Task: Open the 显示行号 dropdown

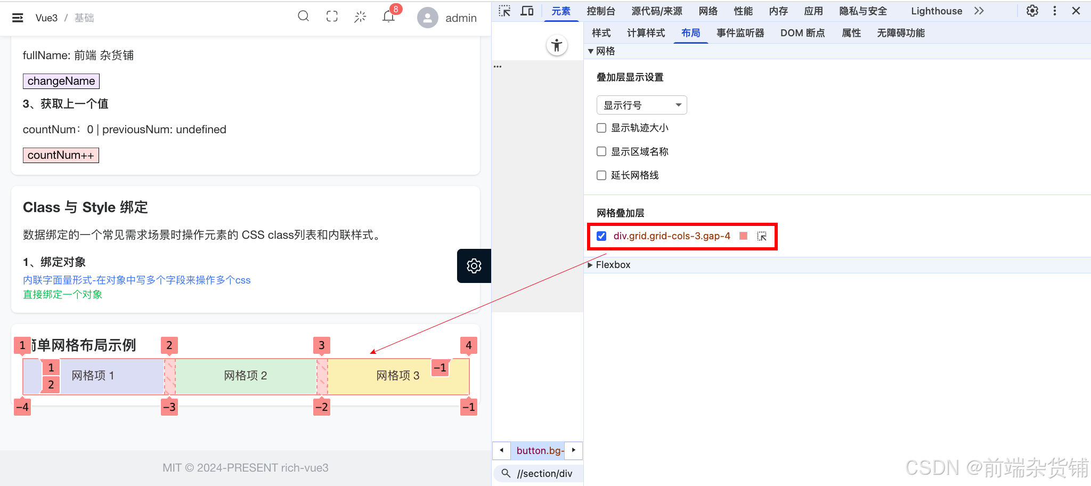Action: click(x=641, y=105)
